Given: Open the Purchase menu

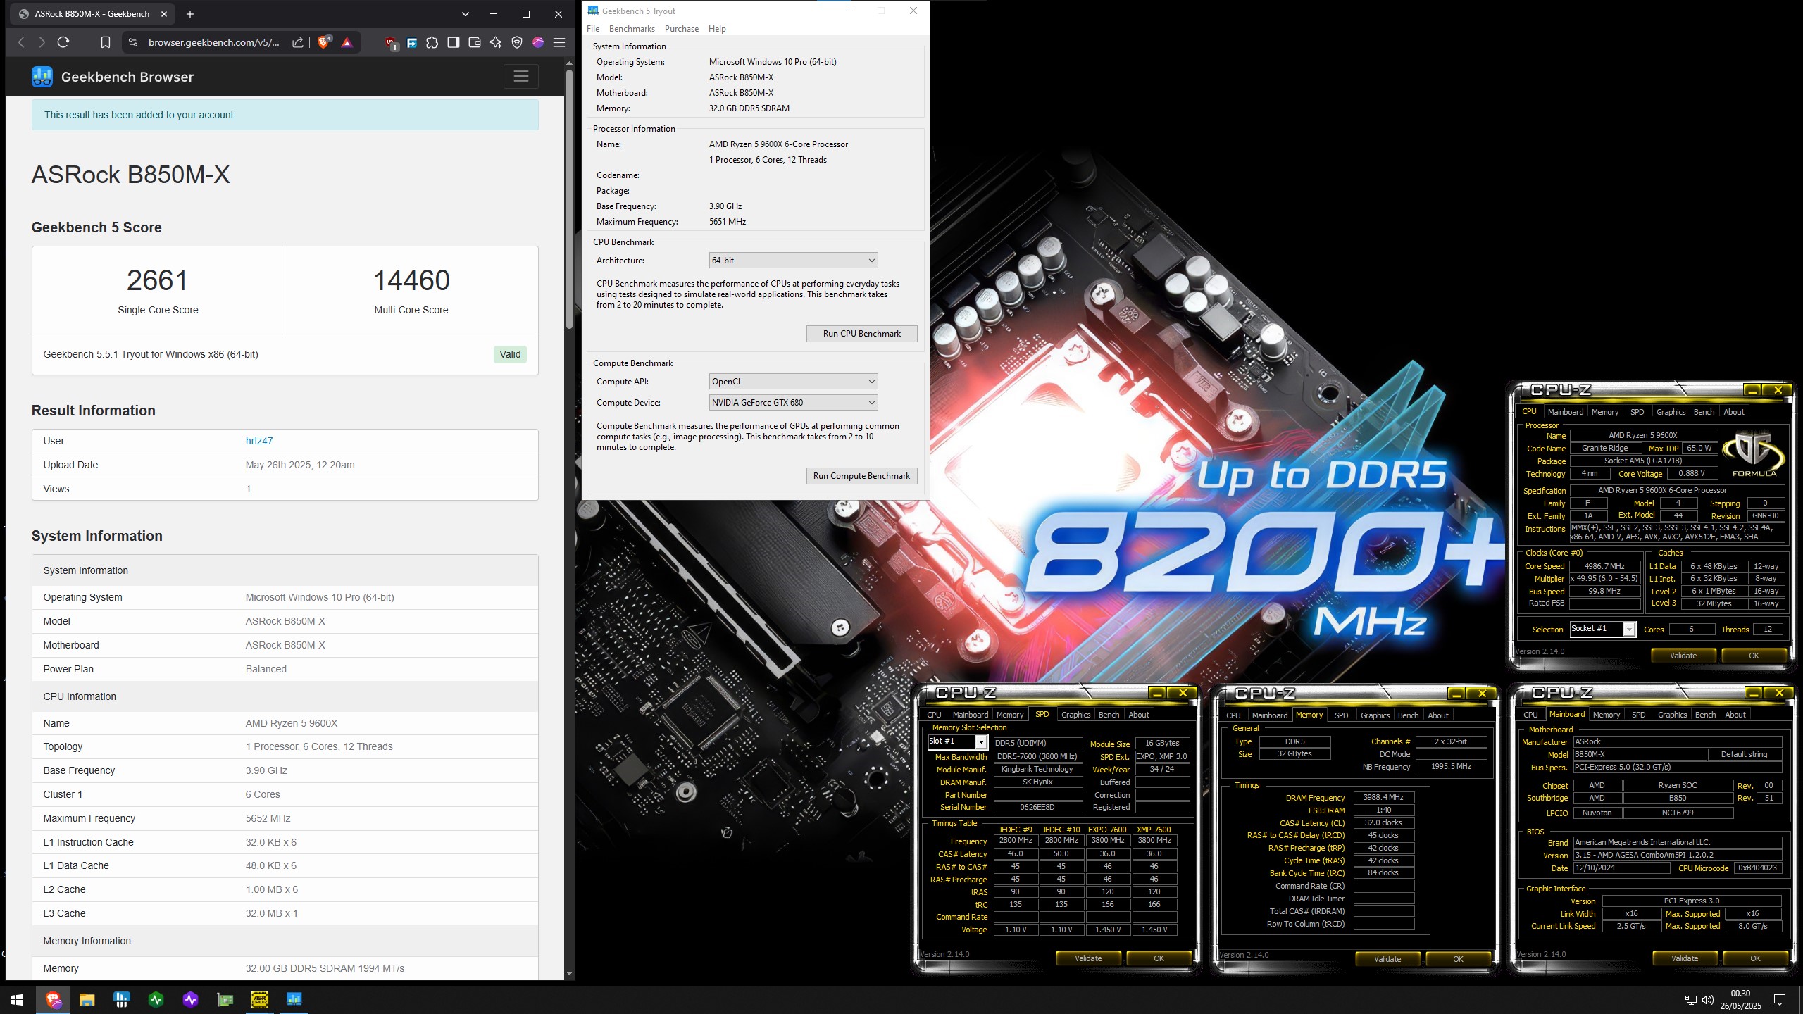Looking at the screenshot, I should pyautogui.click(x=682, y=29).
